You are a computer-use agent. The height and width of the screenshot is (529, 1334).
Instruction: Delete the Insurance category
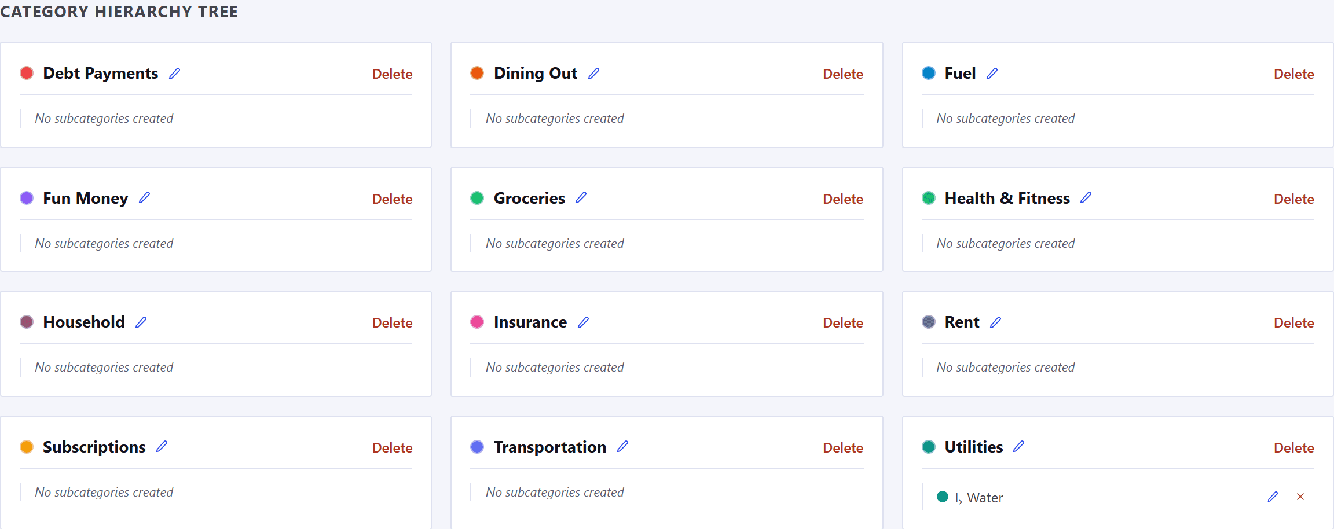pyautogui.click(x=843, y=322)
